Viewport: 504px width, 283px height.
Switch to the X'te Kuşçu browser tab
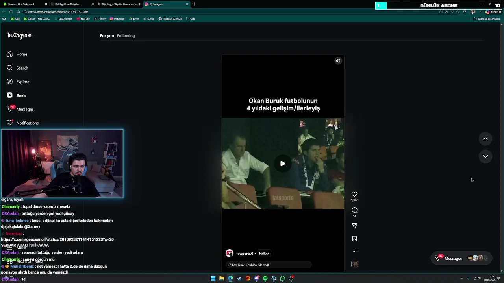[x=120, y=4]
